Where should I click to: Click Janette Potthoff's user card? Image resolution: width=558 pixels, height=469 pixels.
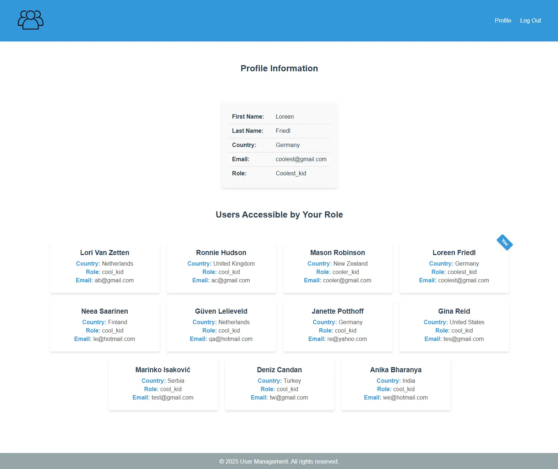(337, 325)
